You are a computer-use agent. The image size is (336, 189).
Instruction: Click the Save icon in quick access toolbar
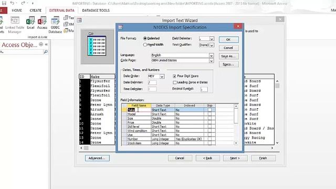click(x=4, y=3)
